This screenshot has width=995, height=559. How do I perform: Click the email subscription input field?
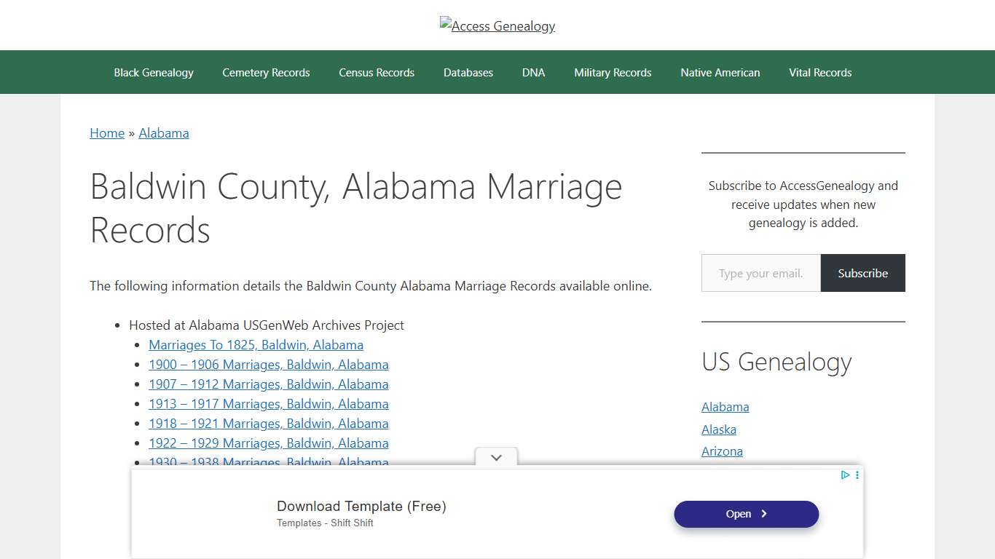coord(760,273)
